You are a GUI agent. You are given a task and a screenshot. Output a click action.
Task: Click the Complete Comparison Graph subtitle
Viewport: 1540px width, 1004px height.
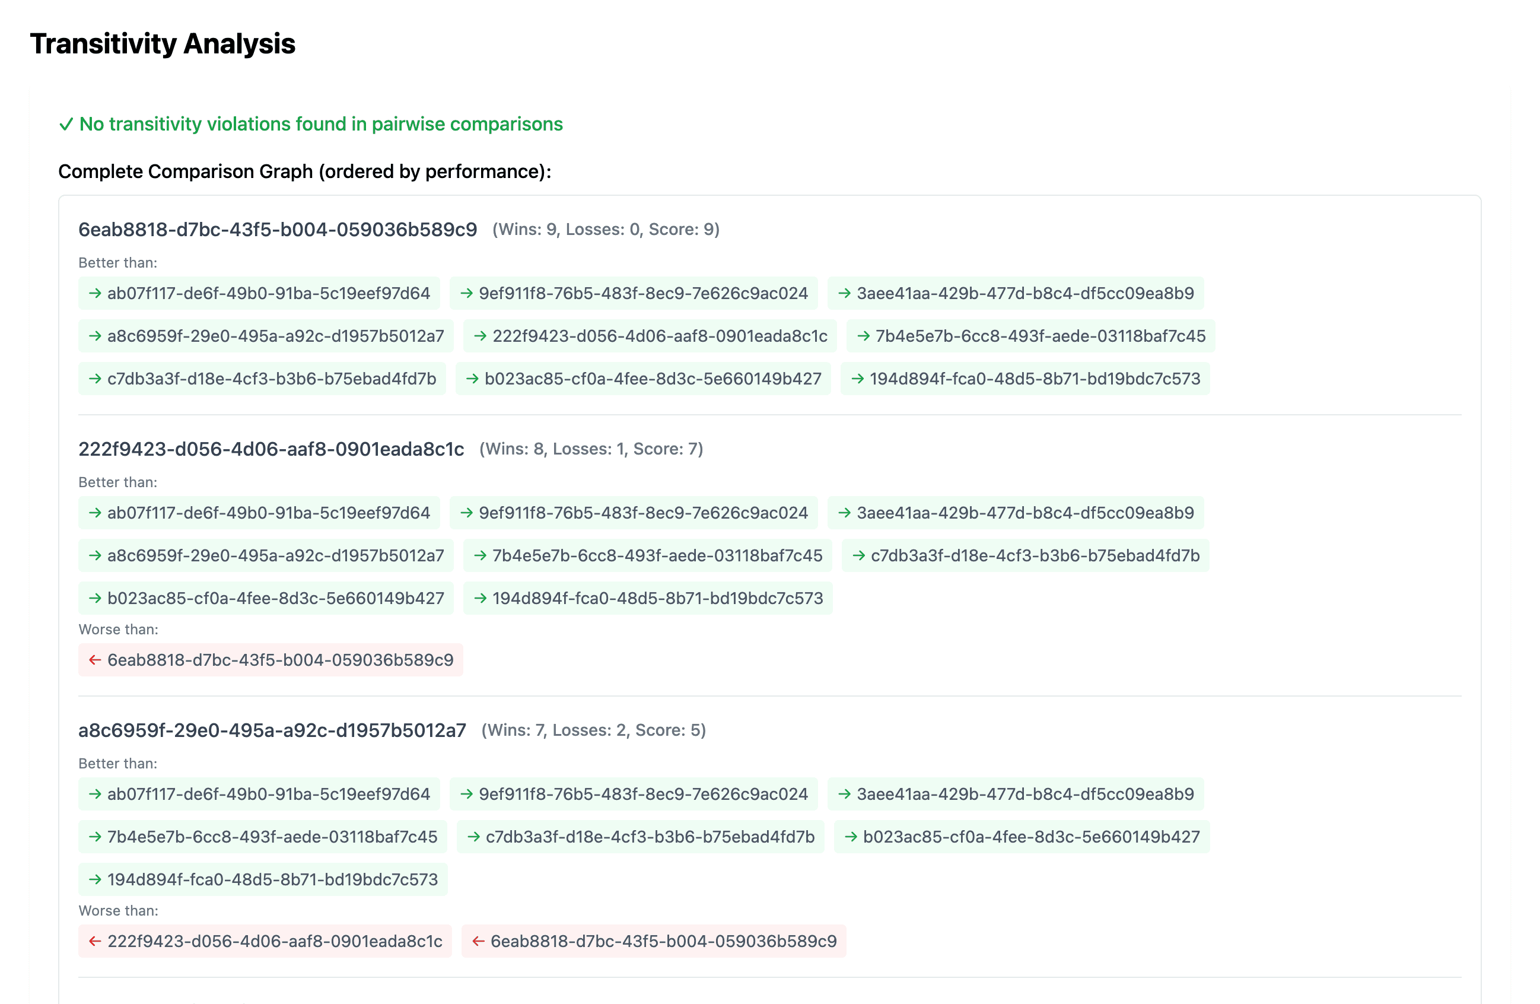(305, 171)
